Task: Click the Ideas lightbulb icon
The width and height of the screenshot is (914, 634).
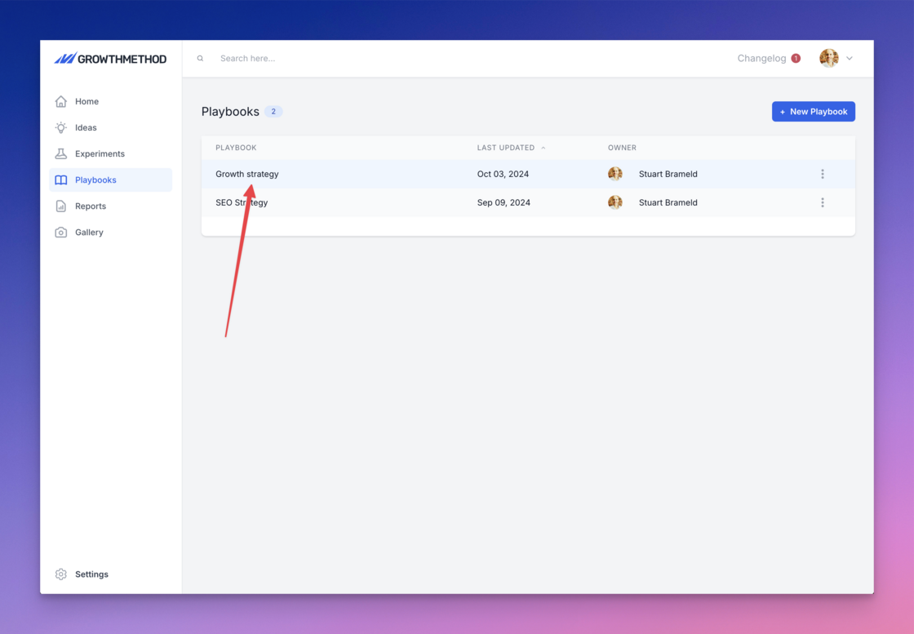Action: pyautogui.click(x=60, y=127)
